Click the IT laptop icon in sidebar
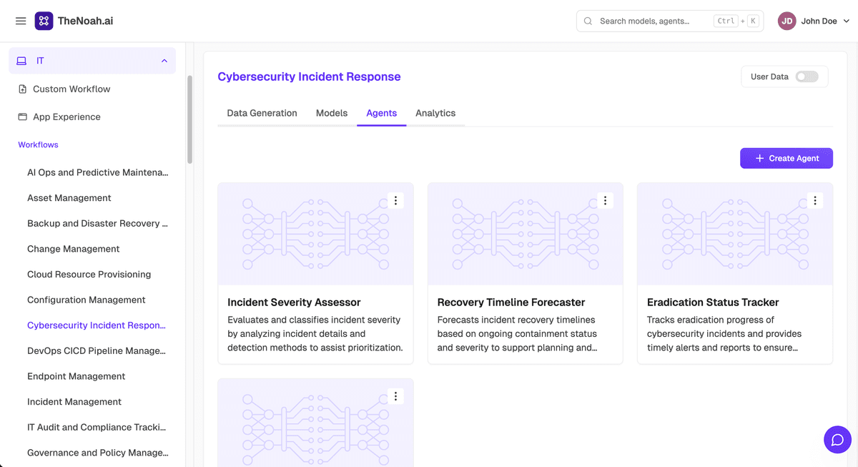This screenshot has height=467, width=858. pos(21,61)
